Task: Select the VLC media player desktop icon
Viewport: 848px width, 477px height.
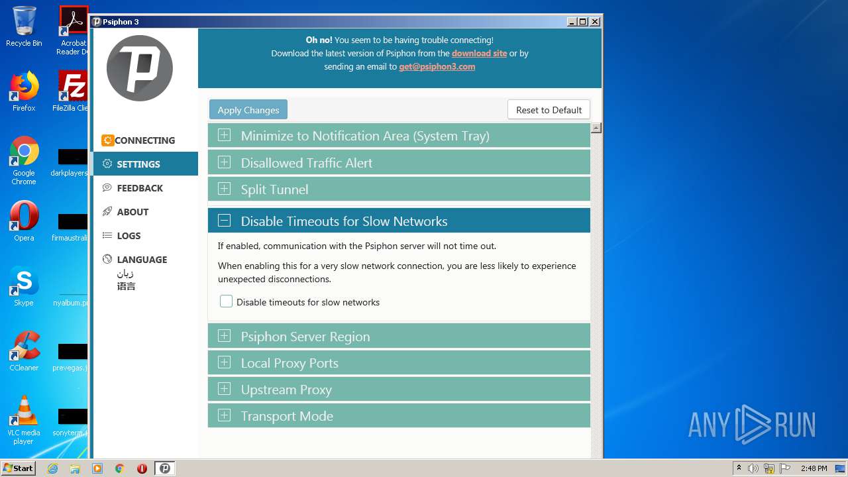Action: [x=24, y=420]
